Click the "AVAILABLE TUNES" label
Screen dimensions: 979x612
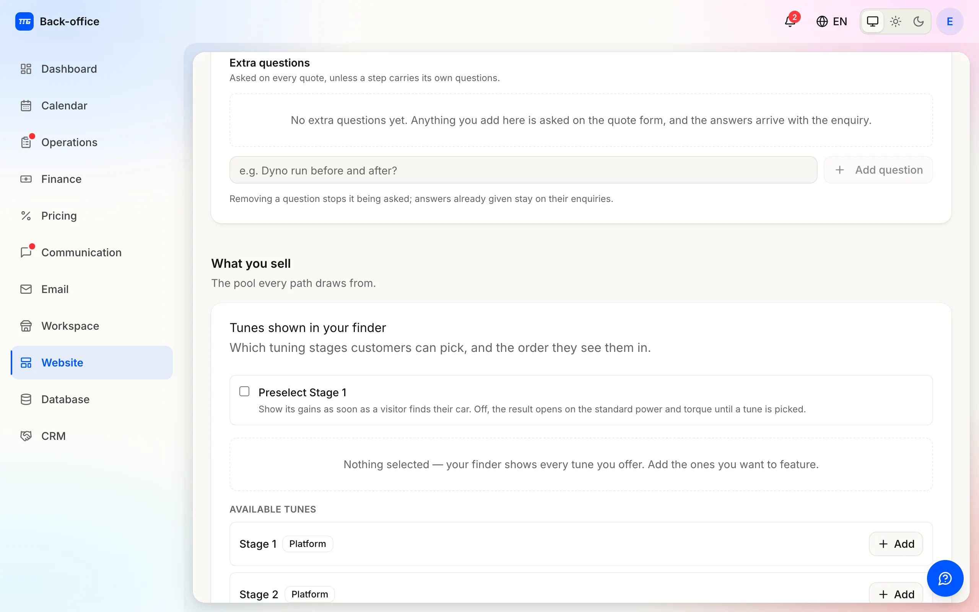(273, 509)
